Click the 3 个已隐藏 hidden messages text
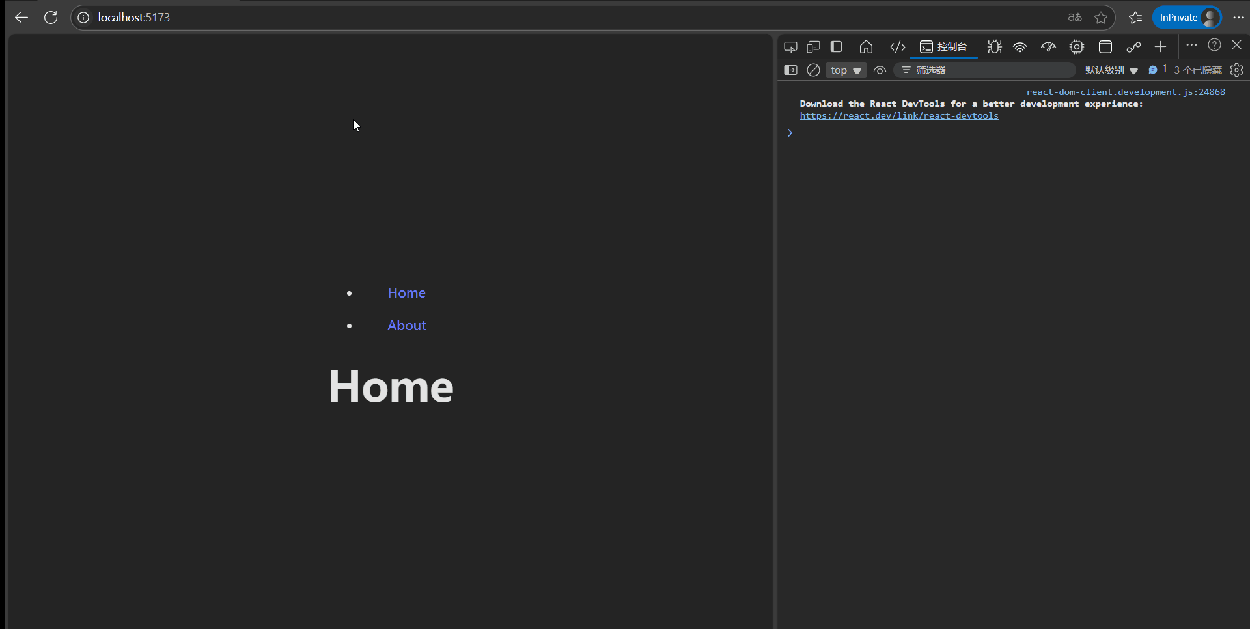The width and height of the screenshot is (1250, 629). [x=1198, y=70]
